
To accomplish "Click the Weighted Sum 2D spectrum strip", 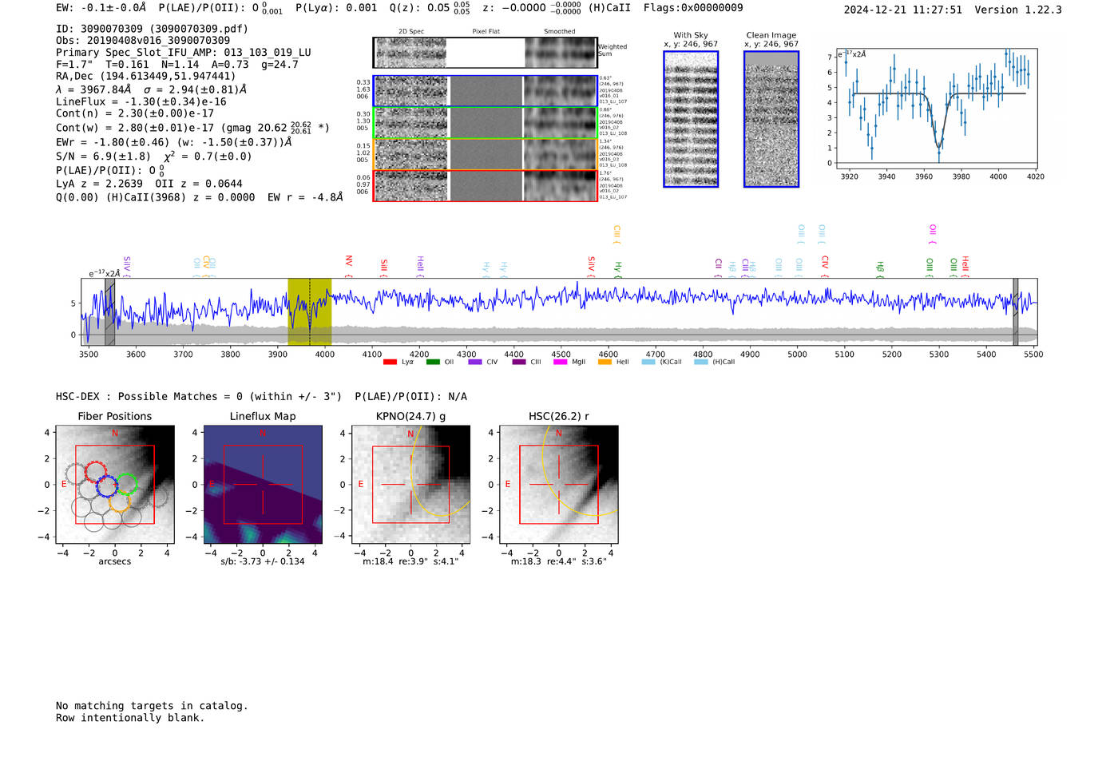I will 485,53.
